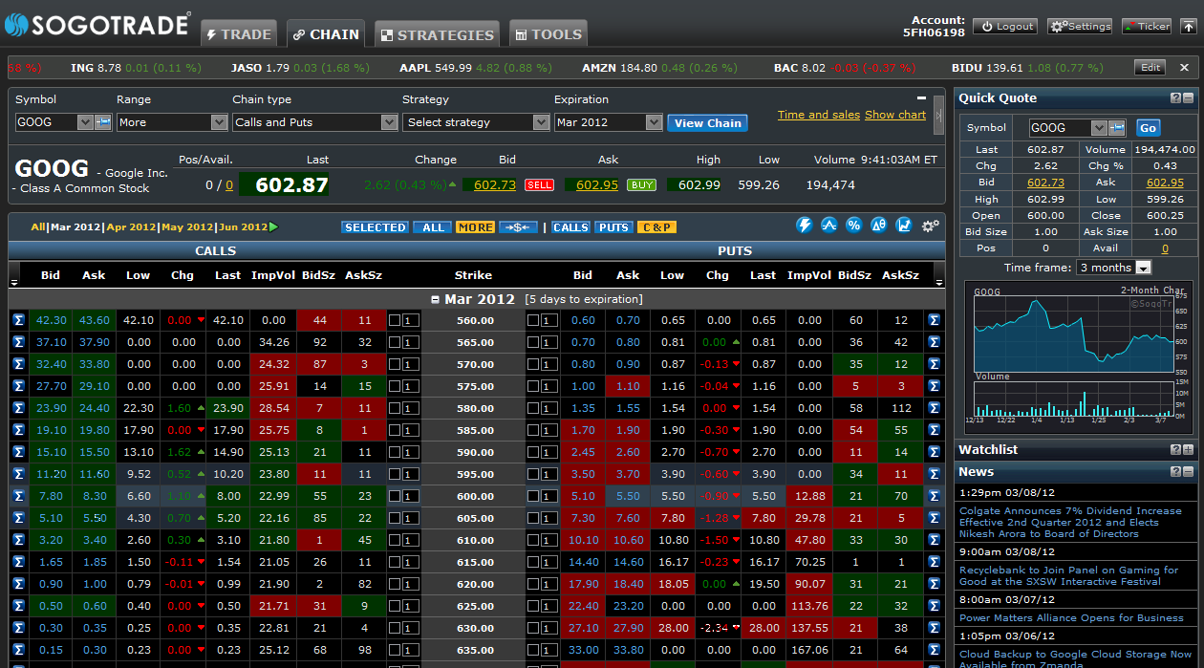
Task: Open the chart toolbar icon
Action: tap(904, 226)
